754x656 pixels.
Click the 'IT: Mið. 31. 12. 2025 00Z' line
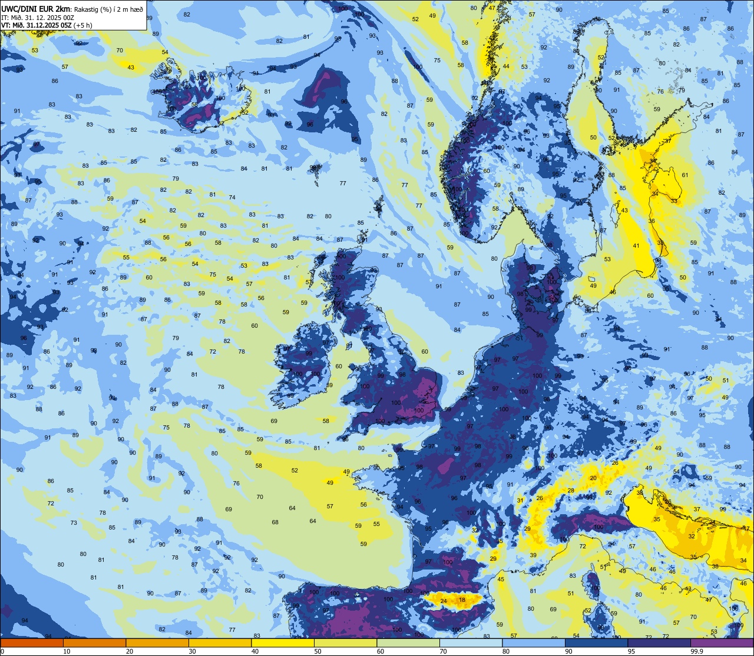point(37,17)
